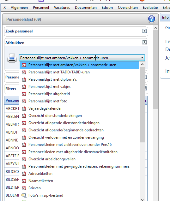Expand the Zoek personeel panel
This screenshot has height=201, width=170.
[x=144, y=31]
